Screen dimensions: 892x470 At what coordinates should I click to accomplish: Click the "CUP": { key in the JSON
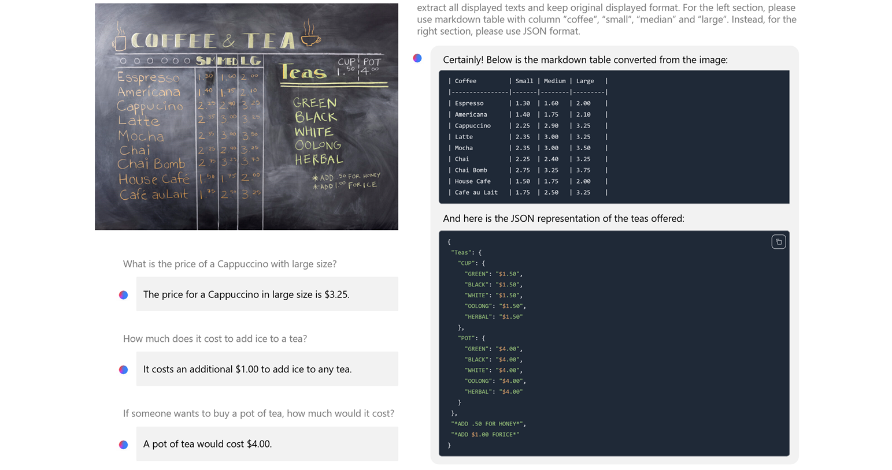click(x=471, y=263)
